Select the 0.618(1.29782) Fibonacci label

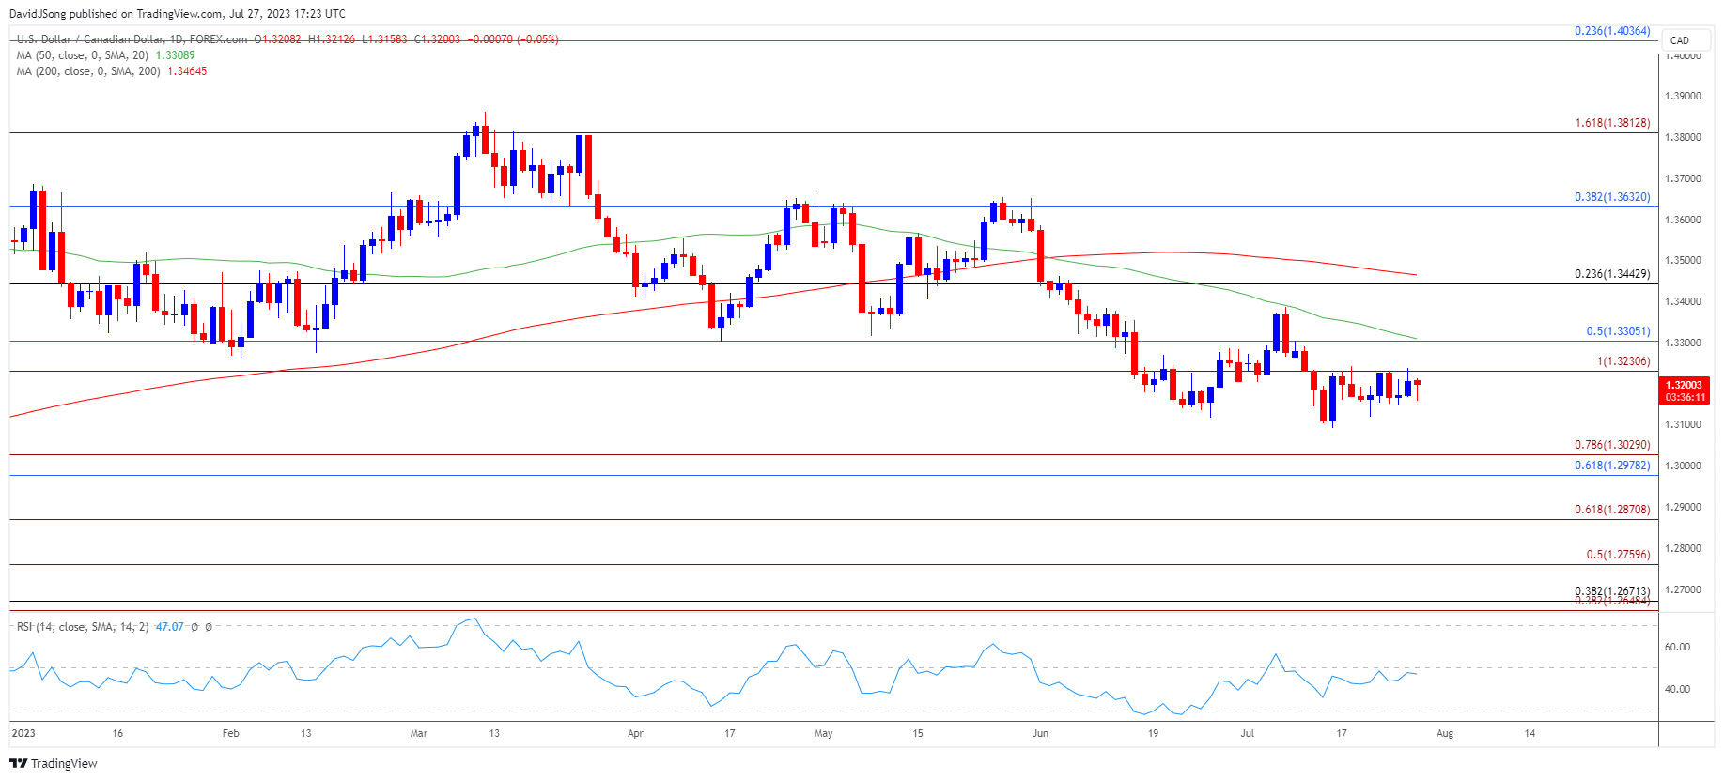coord(1612,466)
